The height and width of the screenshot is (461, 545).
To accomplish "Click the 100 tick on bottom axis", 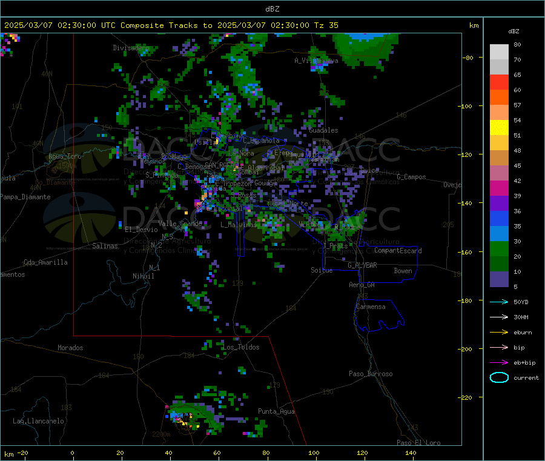I will [x=314, y=453].
